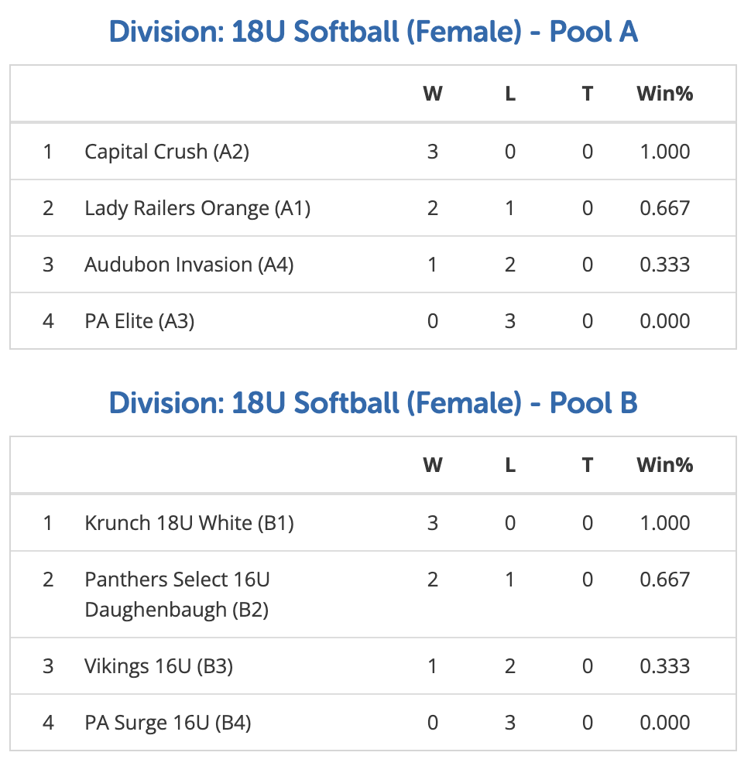
Task: Click PA Elite's losses value of 3
Action: click(510, 321)
